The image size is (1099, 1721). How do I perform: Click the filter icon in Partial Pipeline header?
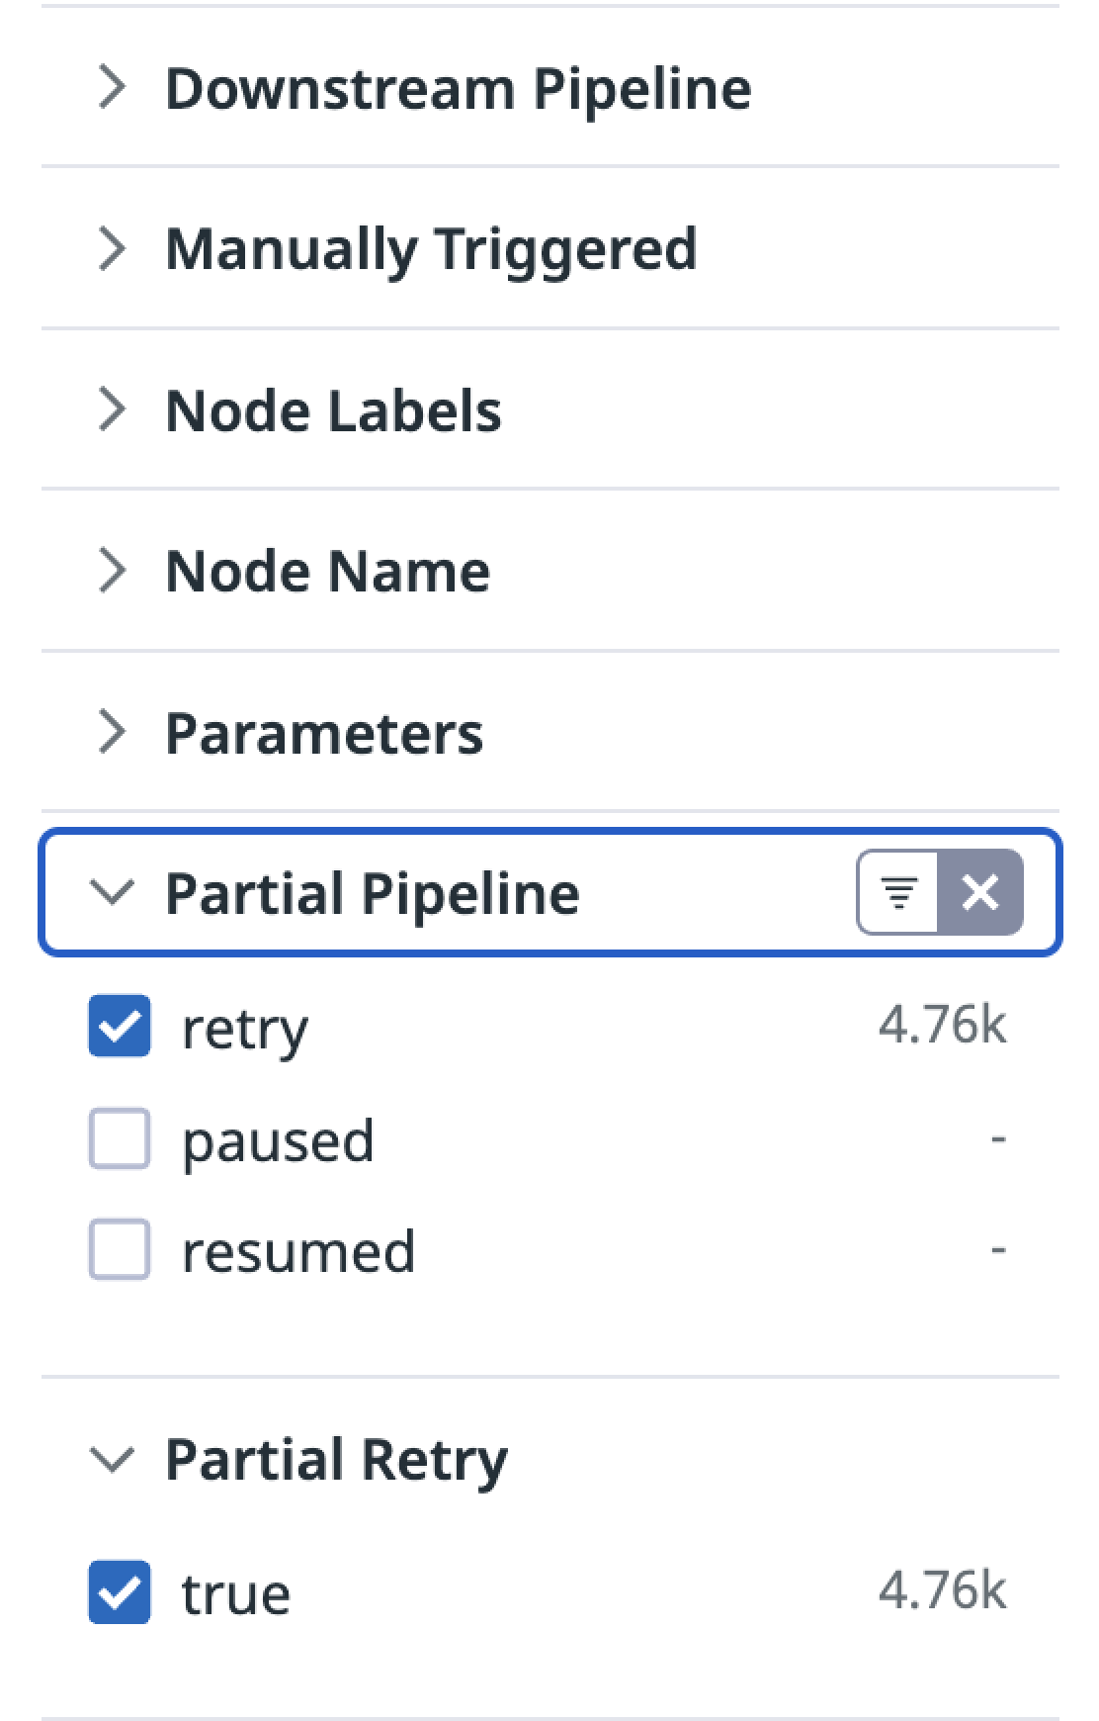click(898, 893)
